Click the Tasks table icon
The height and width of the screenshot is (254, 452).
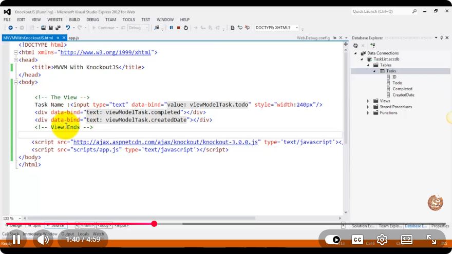(382, 71)
